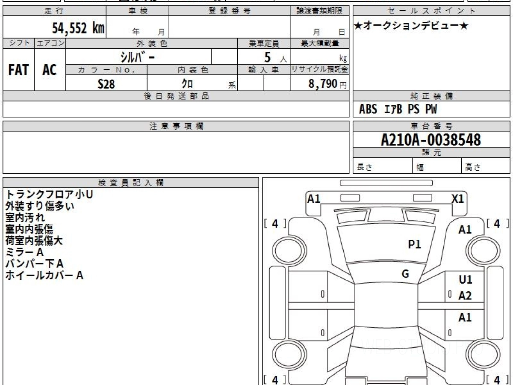Select the 検査員記入欄 header
The width and height of the screenshot is (513, 385).
131,183
